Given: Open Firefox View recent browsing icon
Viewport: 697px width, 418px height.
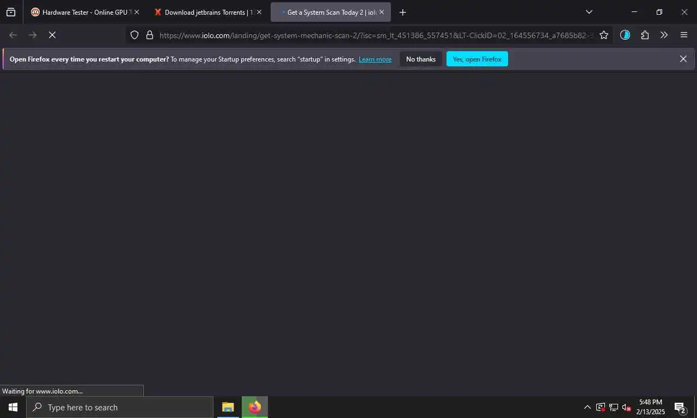Looking at the screenshot, I should (11, 12).
